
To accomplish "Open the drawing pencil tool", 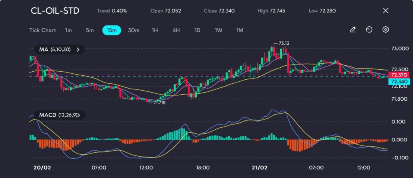I will [353, 30].
